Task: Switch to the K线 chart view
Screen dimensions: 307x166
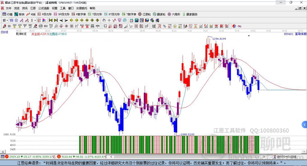Action: [31, 14]
